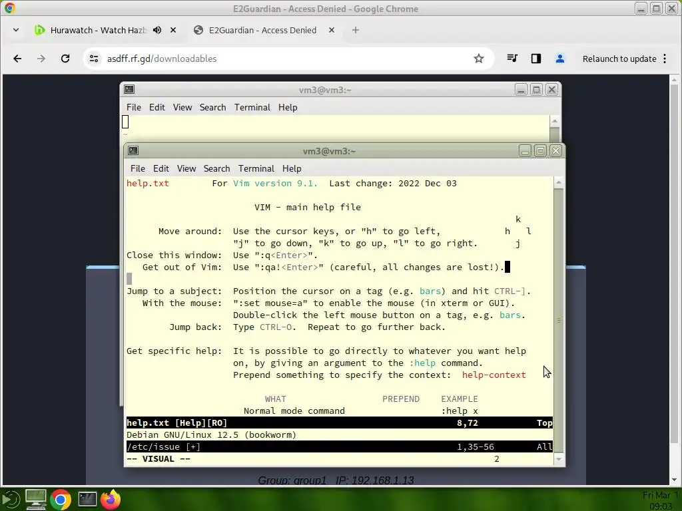This screenshot has height=511, width=682.
Task: Open Search menu in front terminal
Action: tap(216, 168)
